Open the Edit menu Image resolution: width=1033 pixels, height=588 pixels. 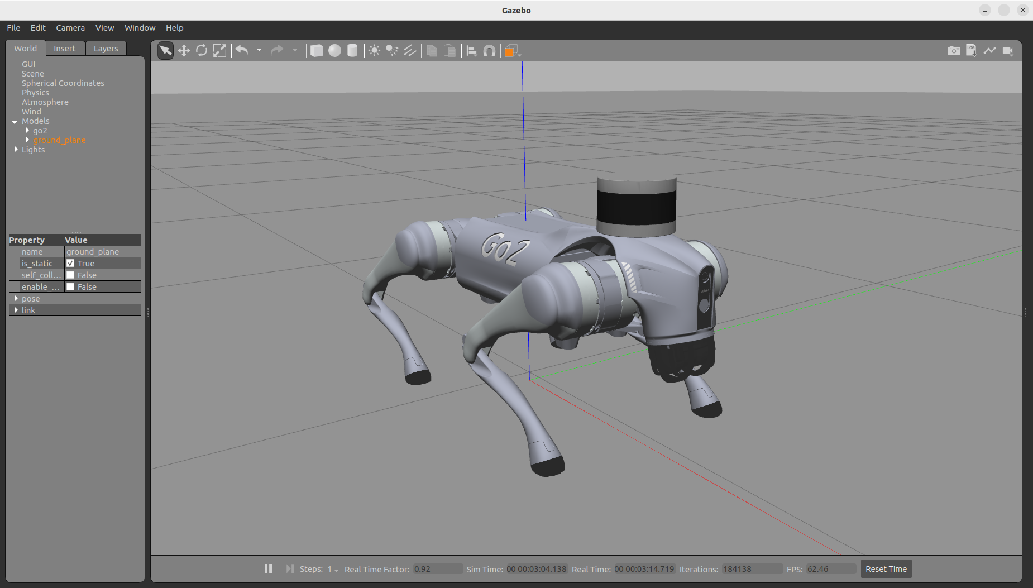[x=38, y=28]
